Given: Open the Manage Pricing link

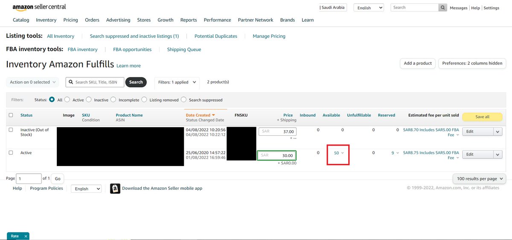Looking at the screenshot, I should point(269,36).
